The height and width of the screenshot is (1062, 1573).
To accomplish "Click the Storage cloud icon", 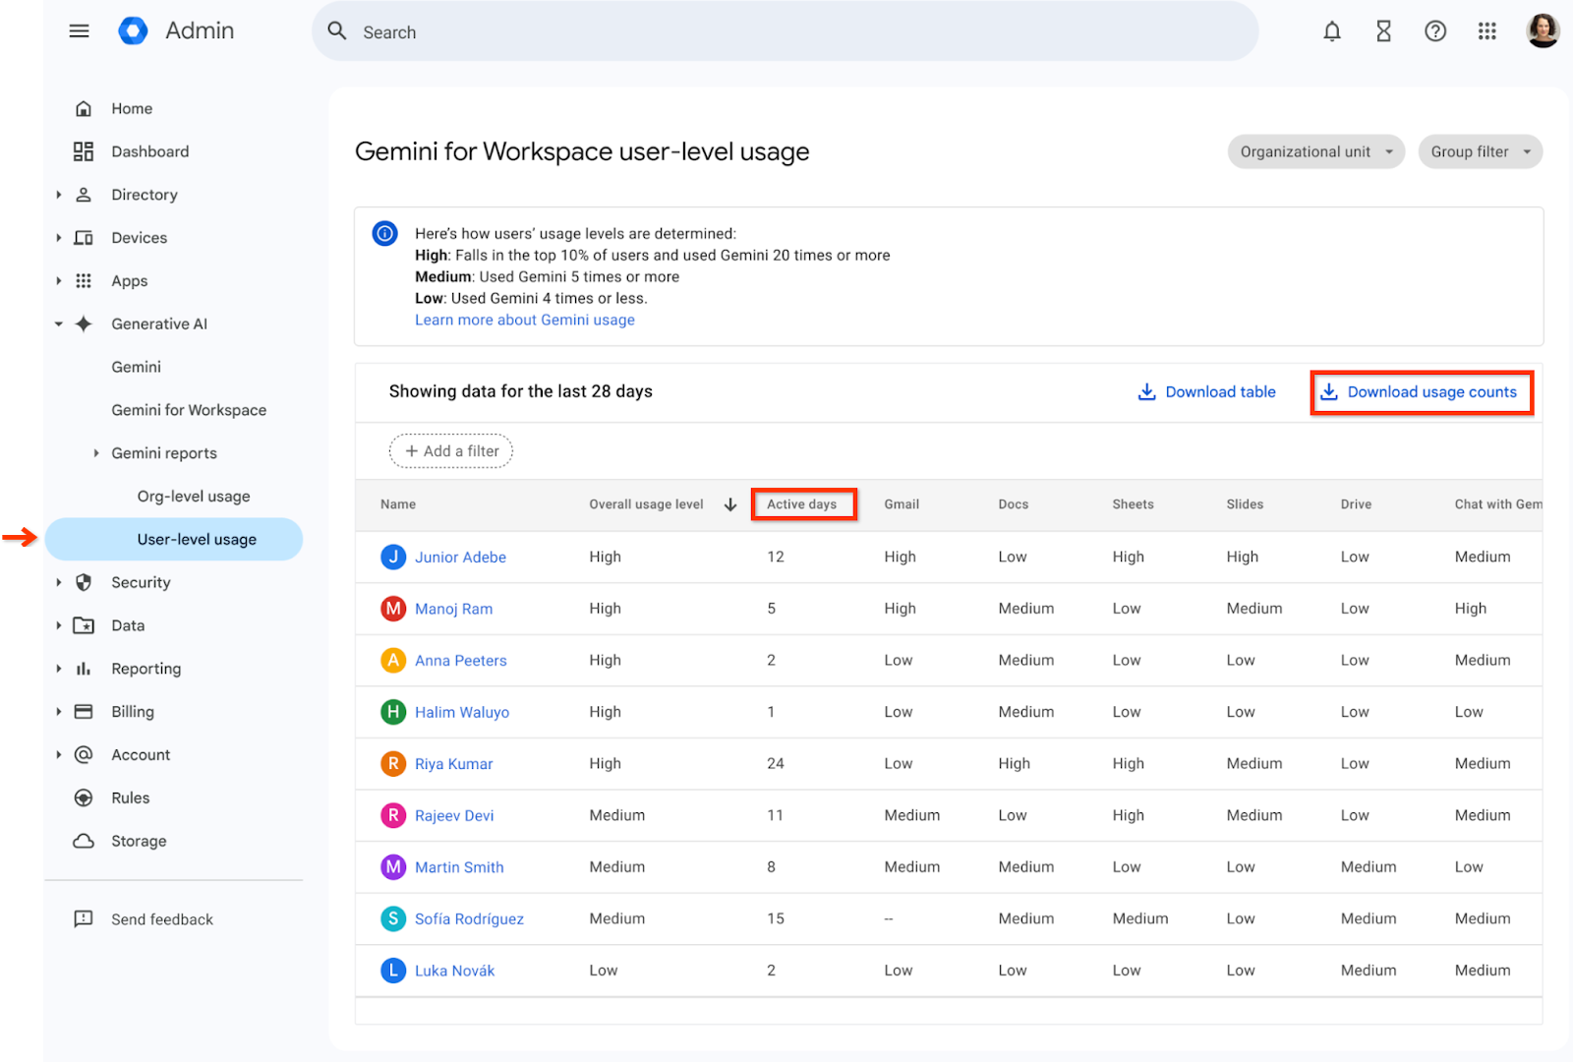I will 84,841.
